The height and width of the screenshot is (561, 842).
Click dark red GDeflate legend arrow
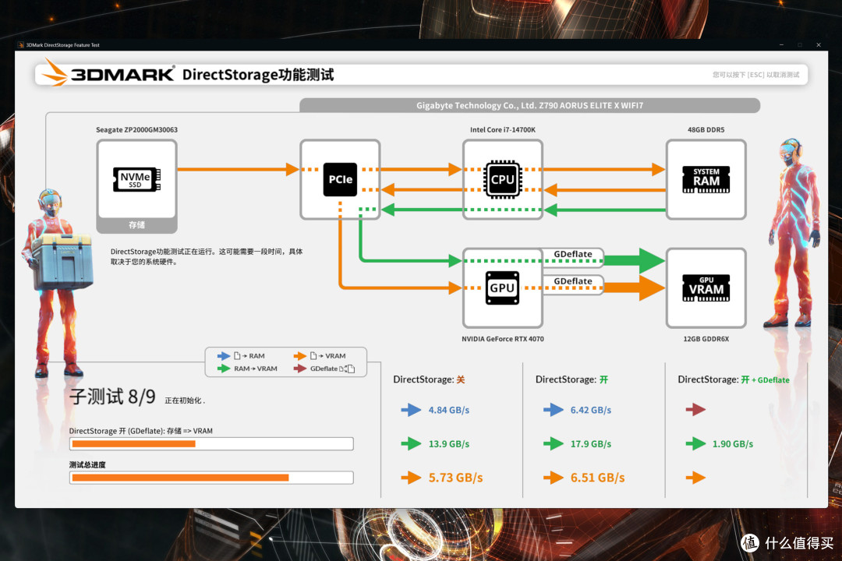pyautogui.click(x=299, y=369)
